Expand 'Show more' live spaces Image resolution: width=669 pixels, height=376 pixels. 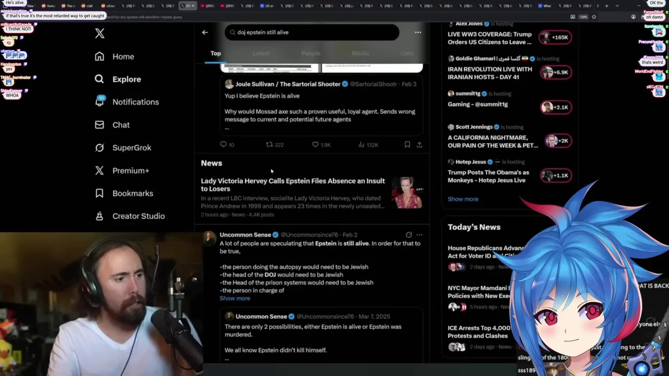(x=463, y=199)
